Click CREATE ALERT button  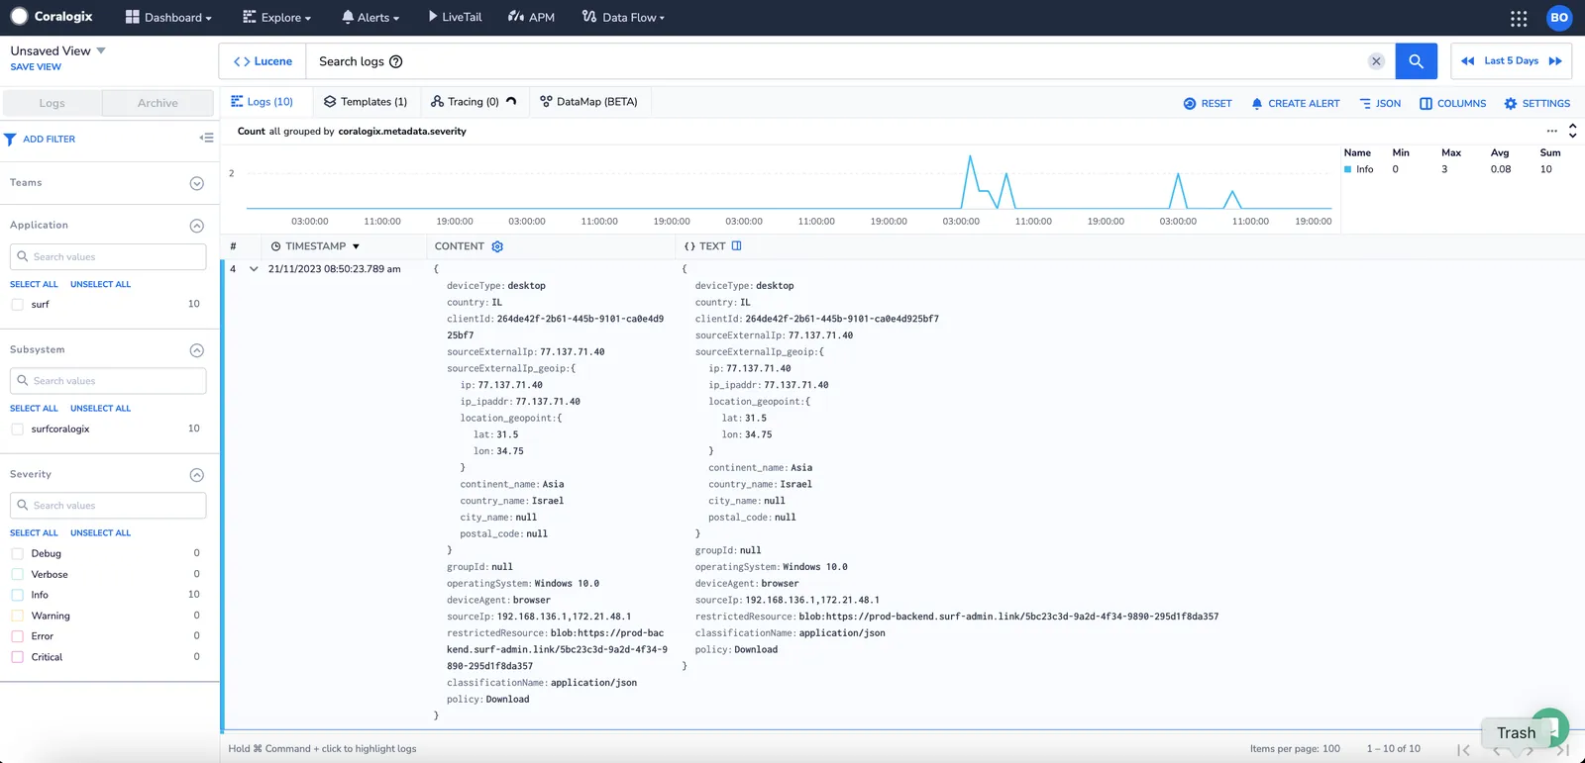coord(1295,103)
